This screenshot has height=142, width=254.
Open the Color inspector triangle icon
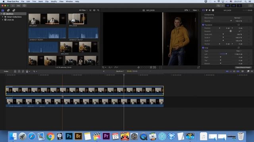point(206,10)
